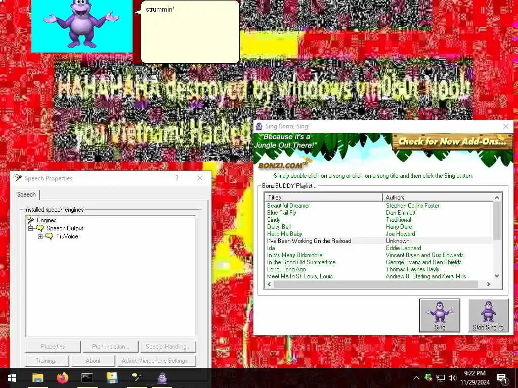The width and height of the screenshot is (518, 388).
Task: Select the song Daisy Bell
Action: (x=279, y=227)
